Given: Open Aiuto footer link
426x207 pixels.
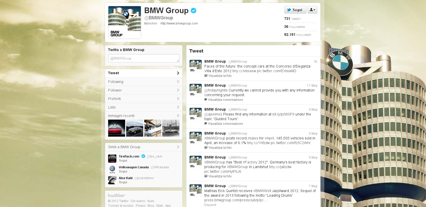Looking at the screenshot, I should click(151, 201).
